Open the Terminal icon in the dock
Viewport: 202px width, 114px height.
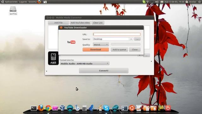34,108
